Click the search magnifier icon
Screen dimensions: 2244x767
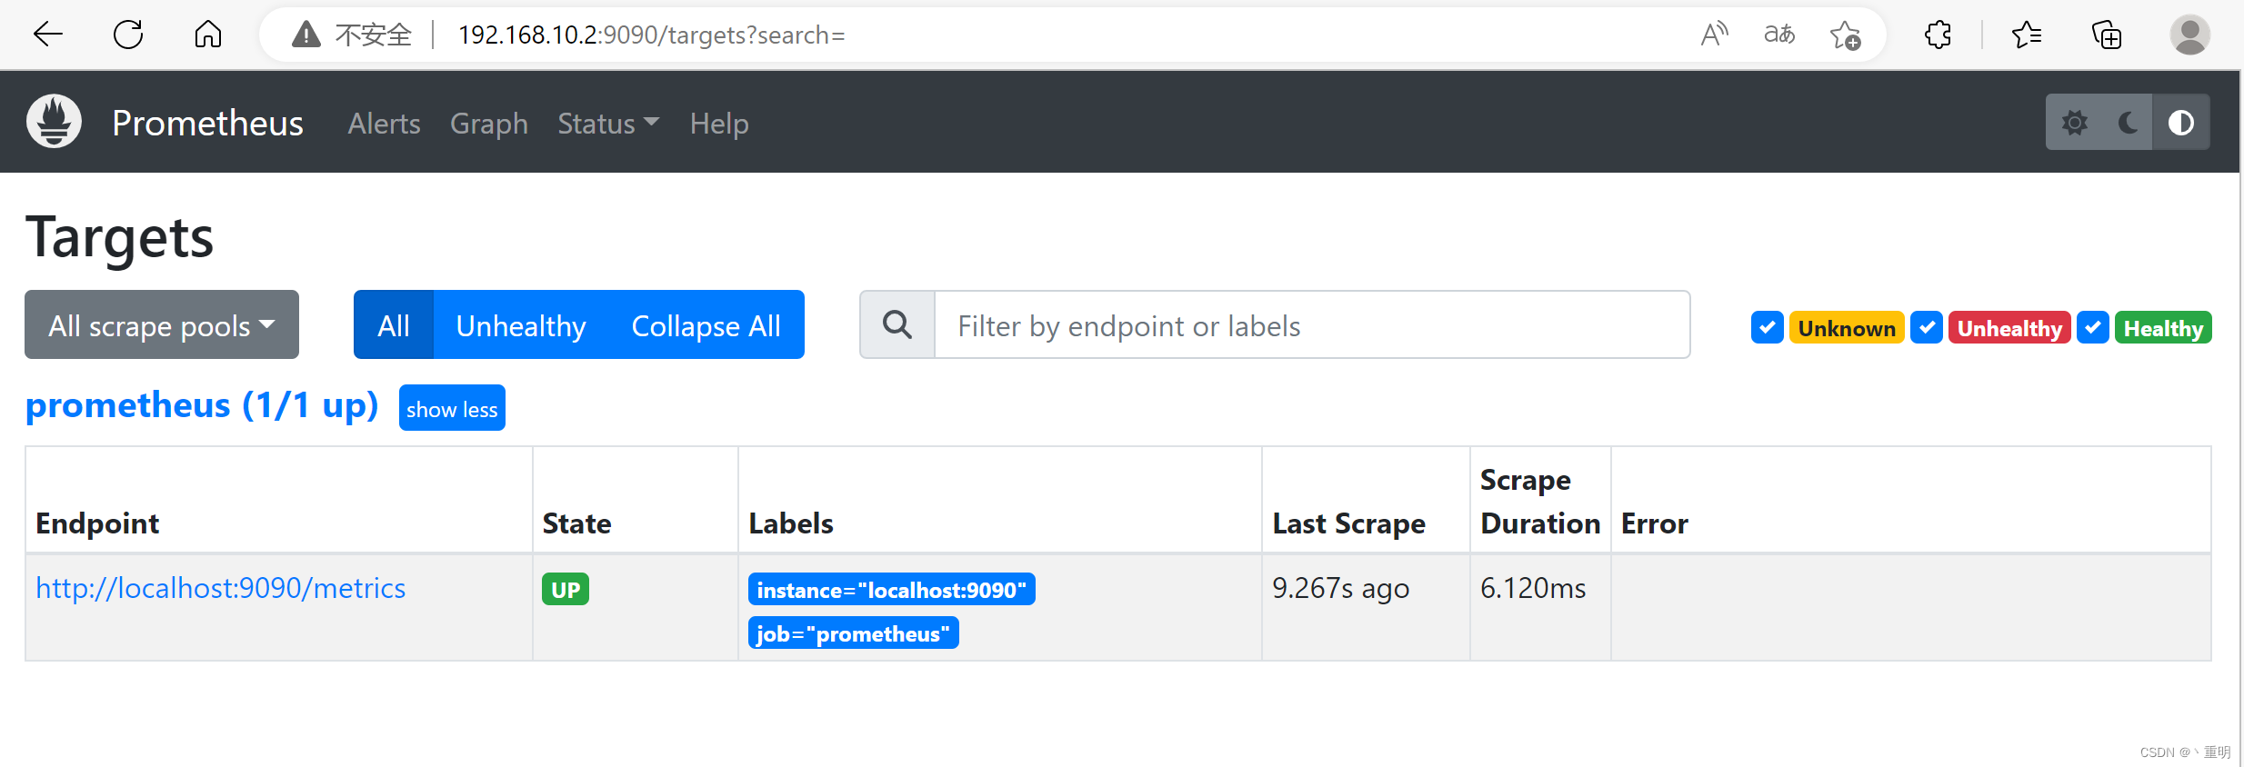897,324
